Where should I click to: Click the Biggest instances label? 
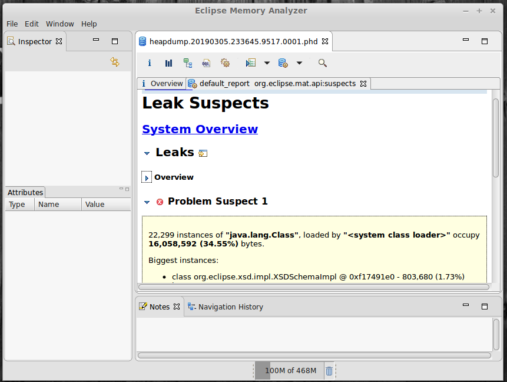click(183, 261)
